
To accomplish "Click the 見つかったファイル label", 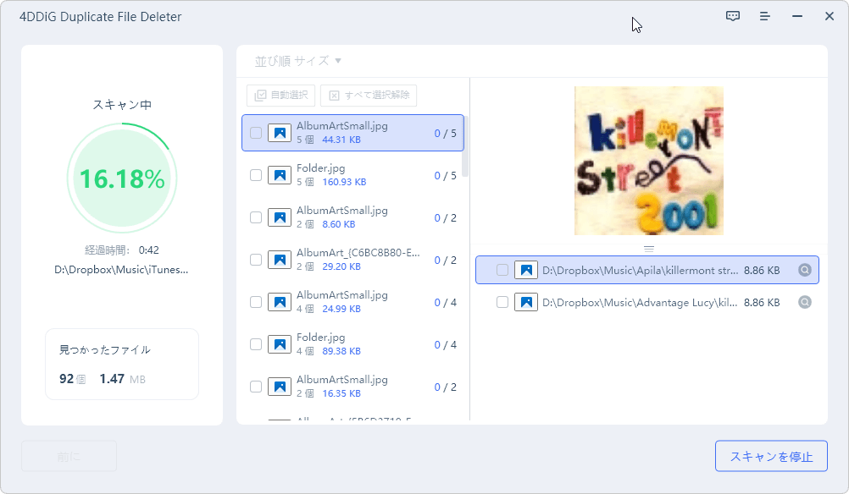I will [104, 349].
